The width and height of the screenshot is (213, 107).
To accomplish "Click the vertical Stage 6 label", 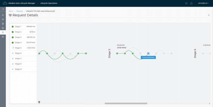I will [195, 53].
